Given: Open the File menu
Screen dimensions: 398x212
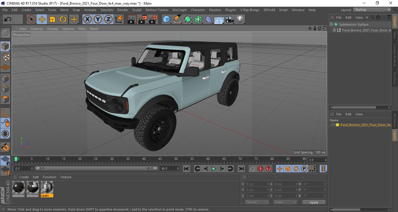Looking at the screenshot, I should click(5, 10).
